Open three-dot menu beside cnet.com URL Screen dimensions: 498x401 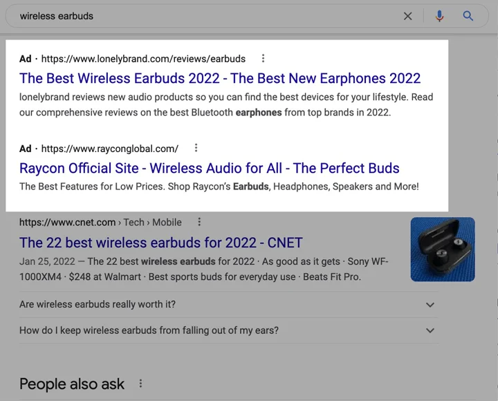tap(199, 222)
